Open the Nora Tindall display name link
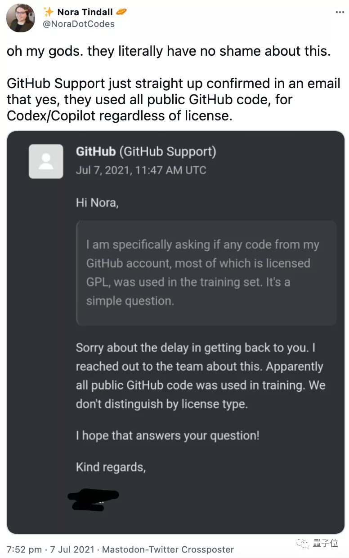The height and width of the screenshot is (558, 349). (85, 12)
